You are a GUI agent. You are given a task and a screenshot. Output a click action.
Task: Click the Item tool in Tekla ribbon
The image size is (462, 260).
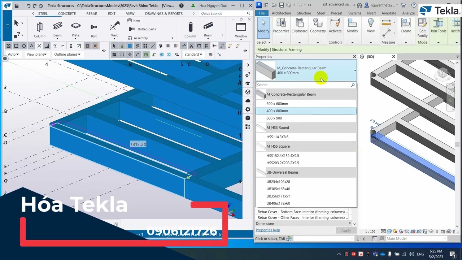pyautogui.click(x=134, y=21)
